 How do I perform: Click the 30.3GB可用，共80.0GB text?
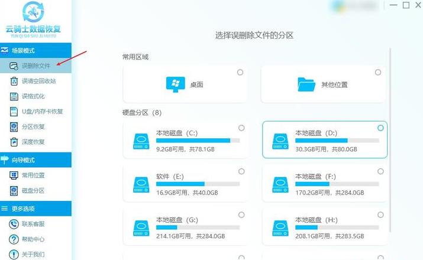coord(326,149)
